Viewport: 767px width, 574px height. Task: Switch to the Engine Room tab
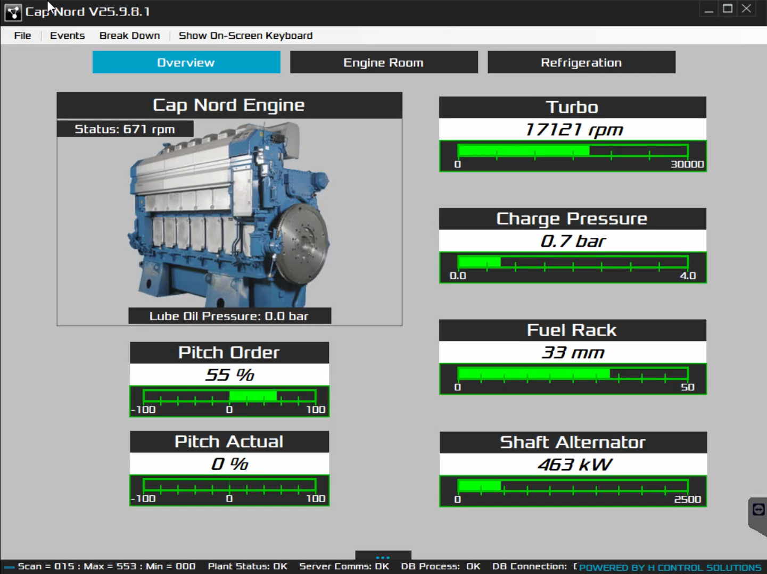[x=383, y=62]
